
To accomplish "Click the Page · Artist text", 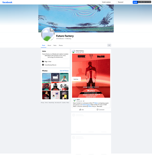I will (48, 62).
